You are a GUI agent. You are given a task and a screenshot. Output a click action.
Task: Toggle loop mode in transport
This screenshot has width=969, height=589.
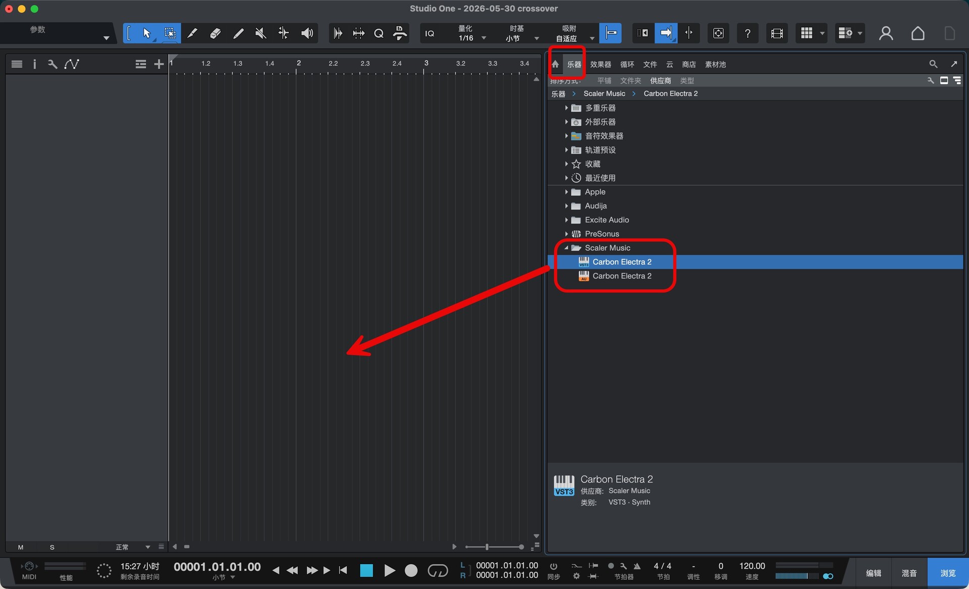(x=438, y=570)
